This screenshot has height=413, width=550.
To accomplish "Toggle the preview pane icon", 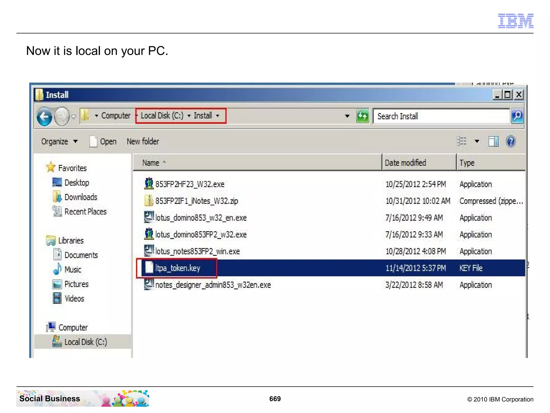I will (x=493, y=141).
